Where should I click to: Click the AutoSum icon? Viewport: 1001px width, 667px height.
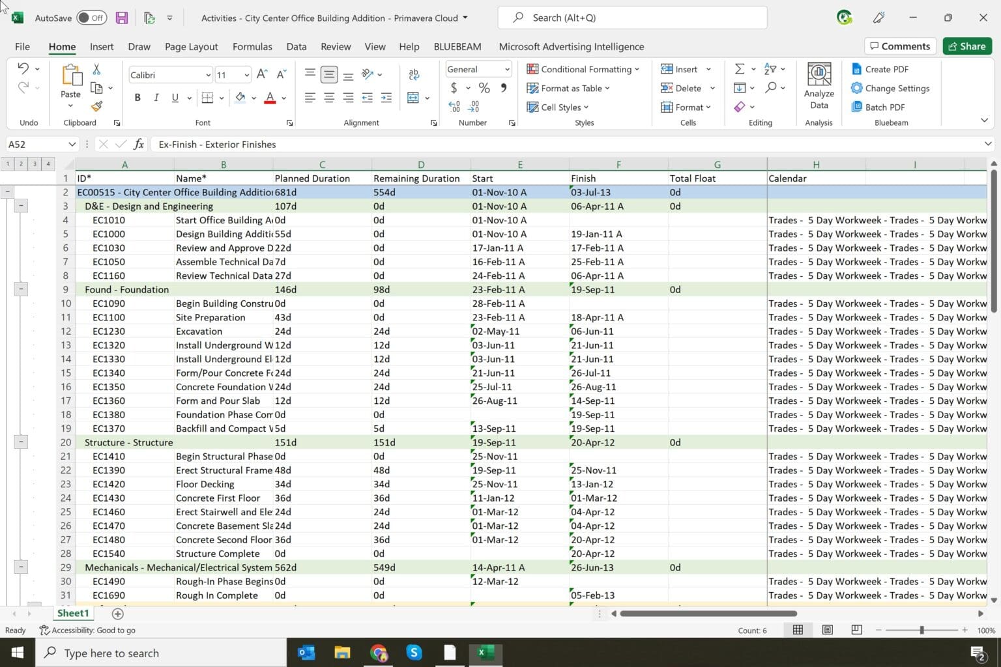(738, 68)
